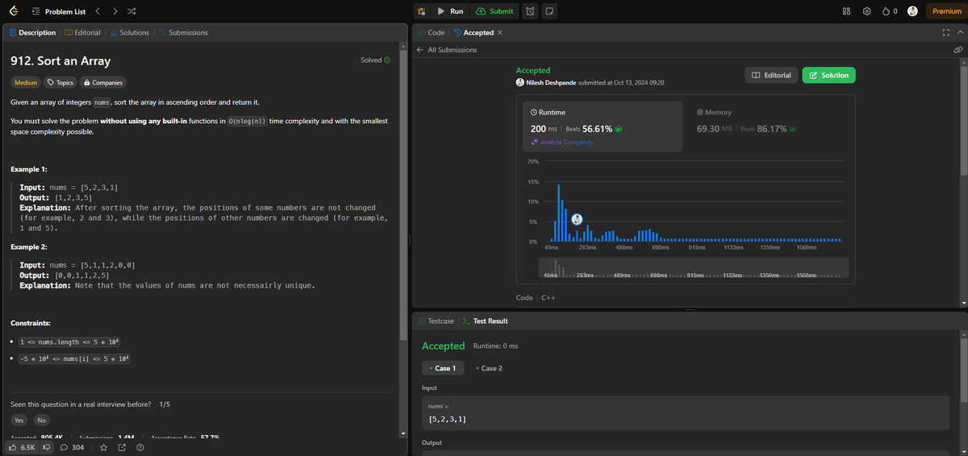The width and height of the screenshot is (968, 456).
Task: Click the nums input value box
Action: (x=686, y=413)
